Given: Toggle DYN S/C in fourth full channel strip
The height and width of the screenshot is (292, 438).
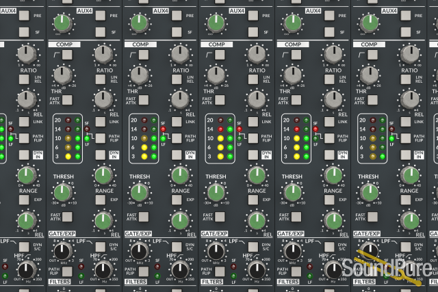Looking at the screenshot, I should click(329, 247).
